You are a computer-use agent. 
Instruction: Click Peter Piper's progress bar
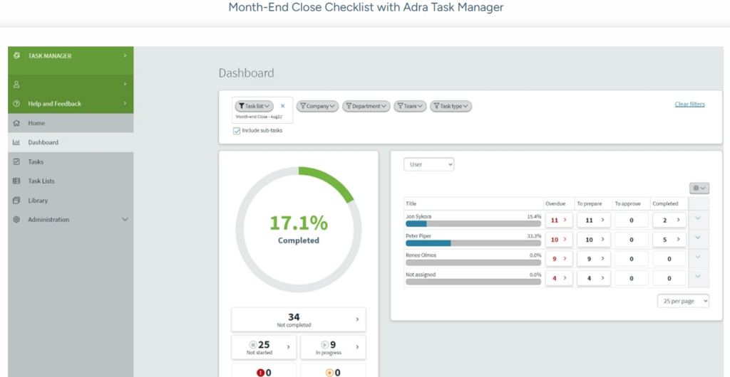[x=473, y=243]
